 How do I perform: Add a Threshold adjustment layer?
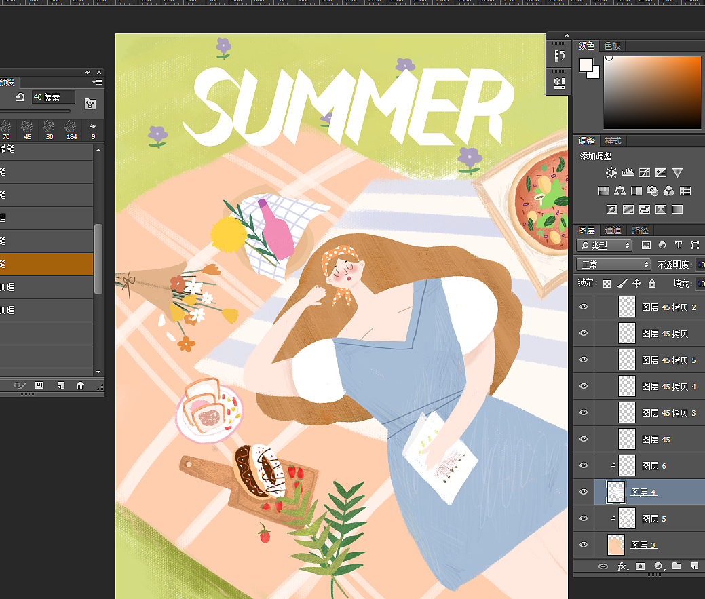645,210
